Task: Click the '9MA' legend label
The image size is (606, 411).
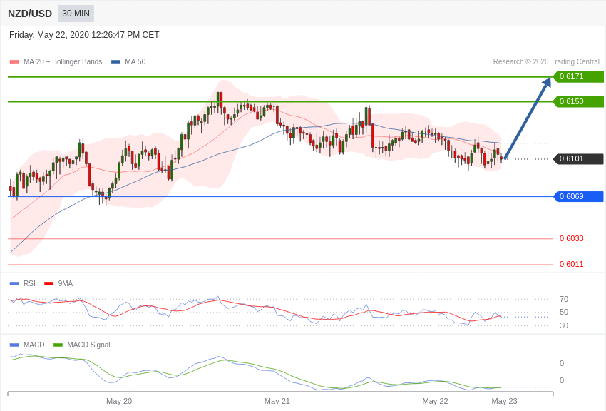Action: tap(66, 283)
